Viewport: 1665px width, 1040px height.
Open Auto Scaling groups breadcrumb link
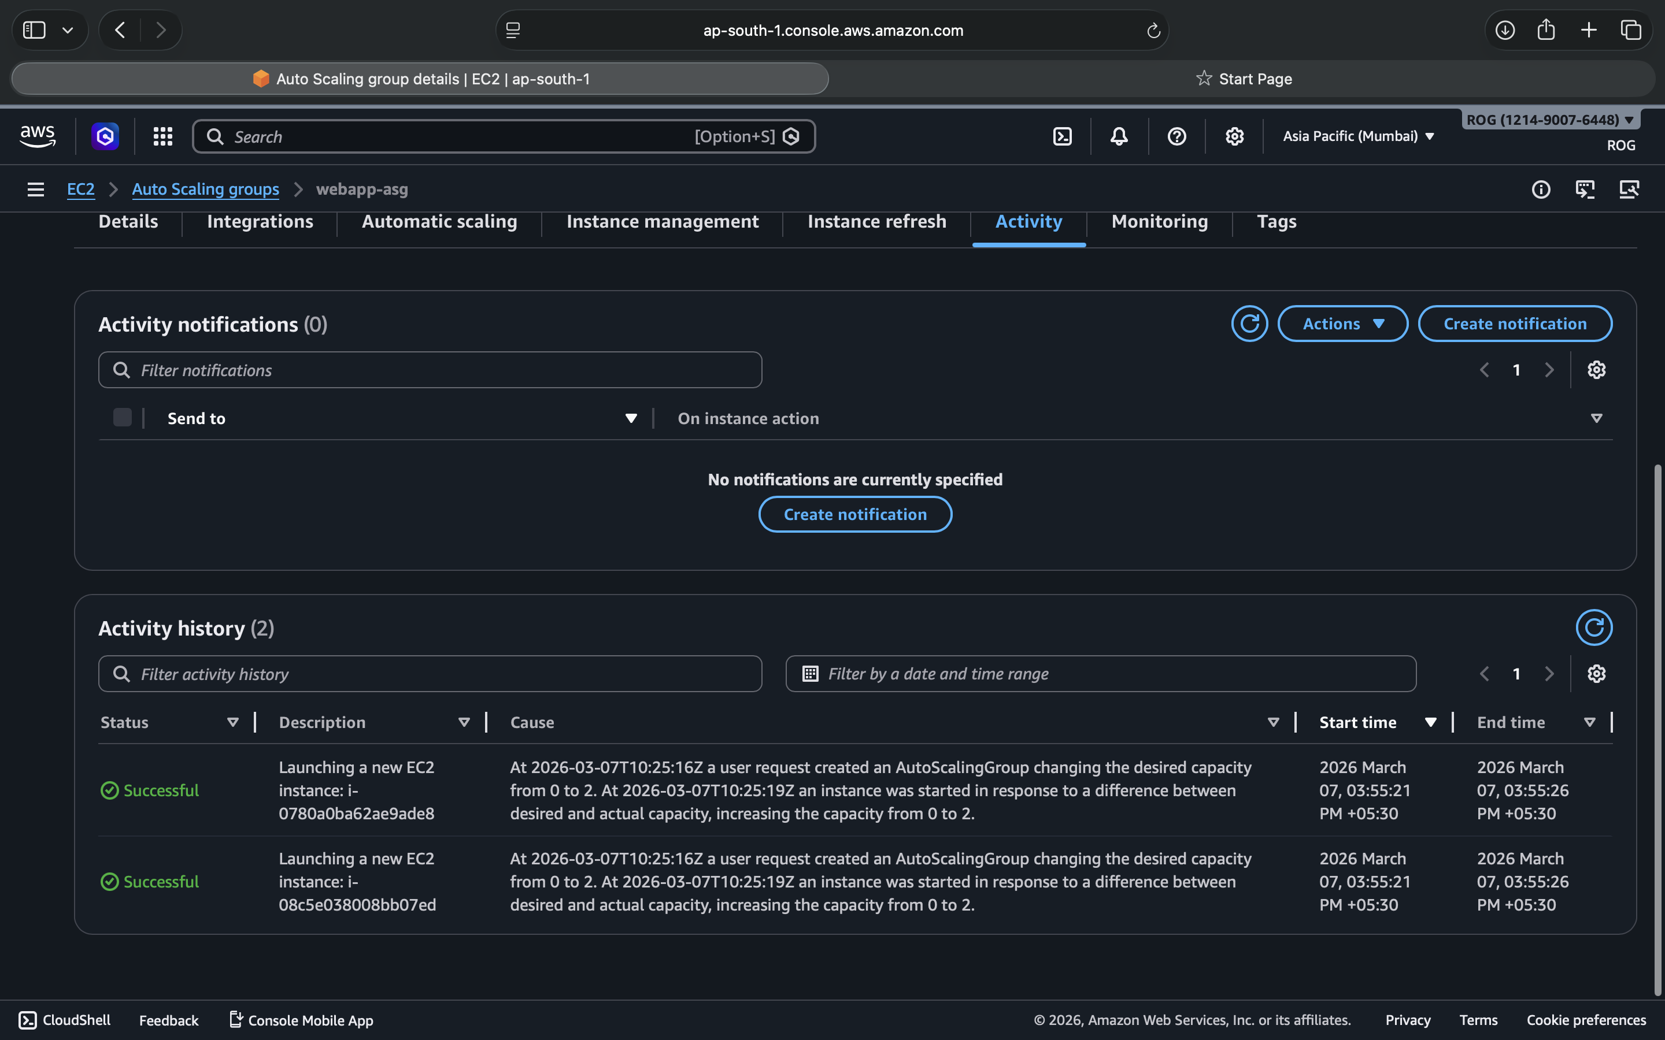tap(205, 189)
